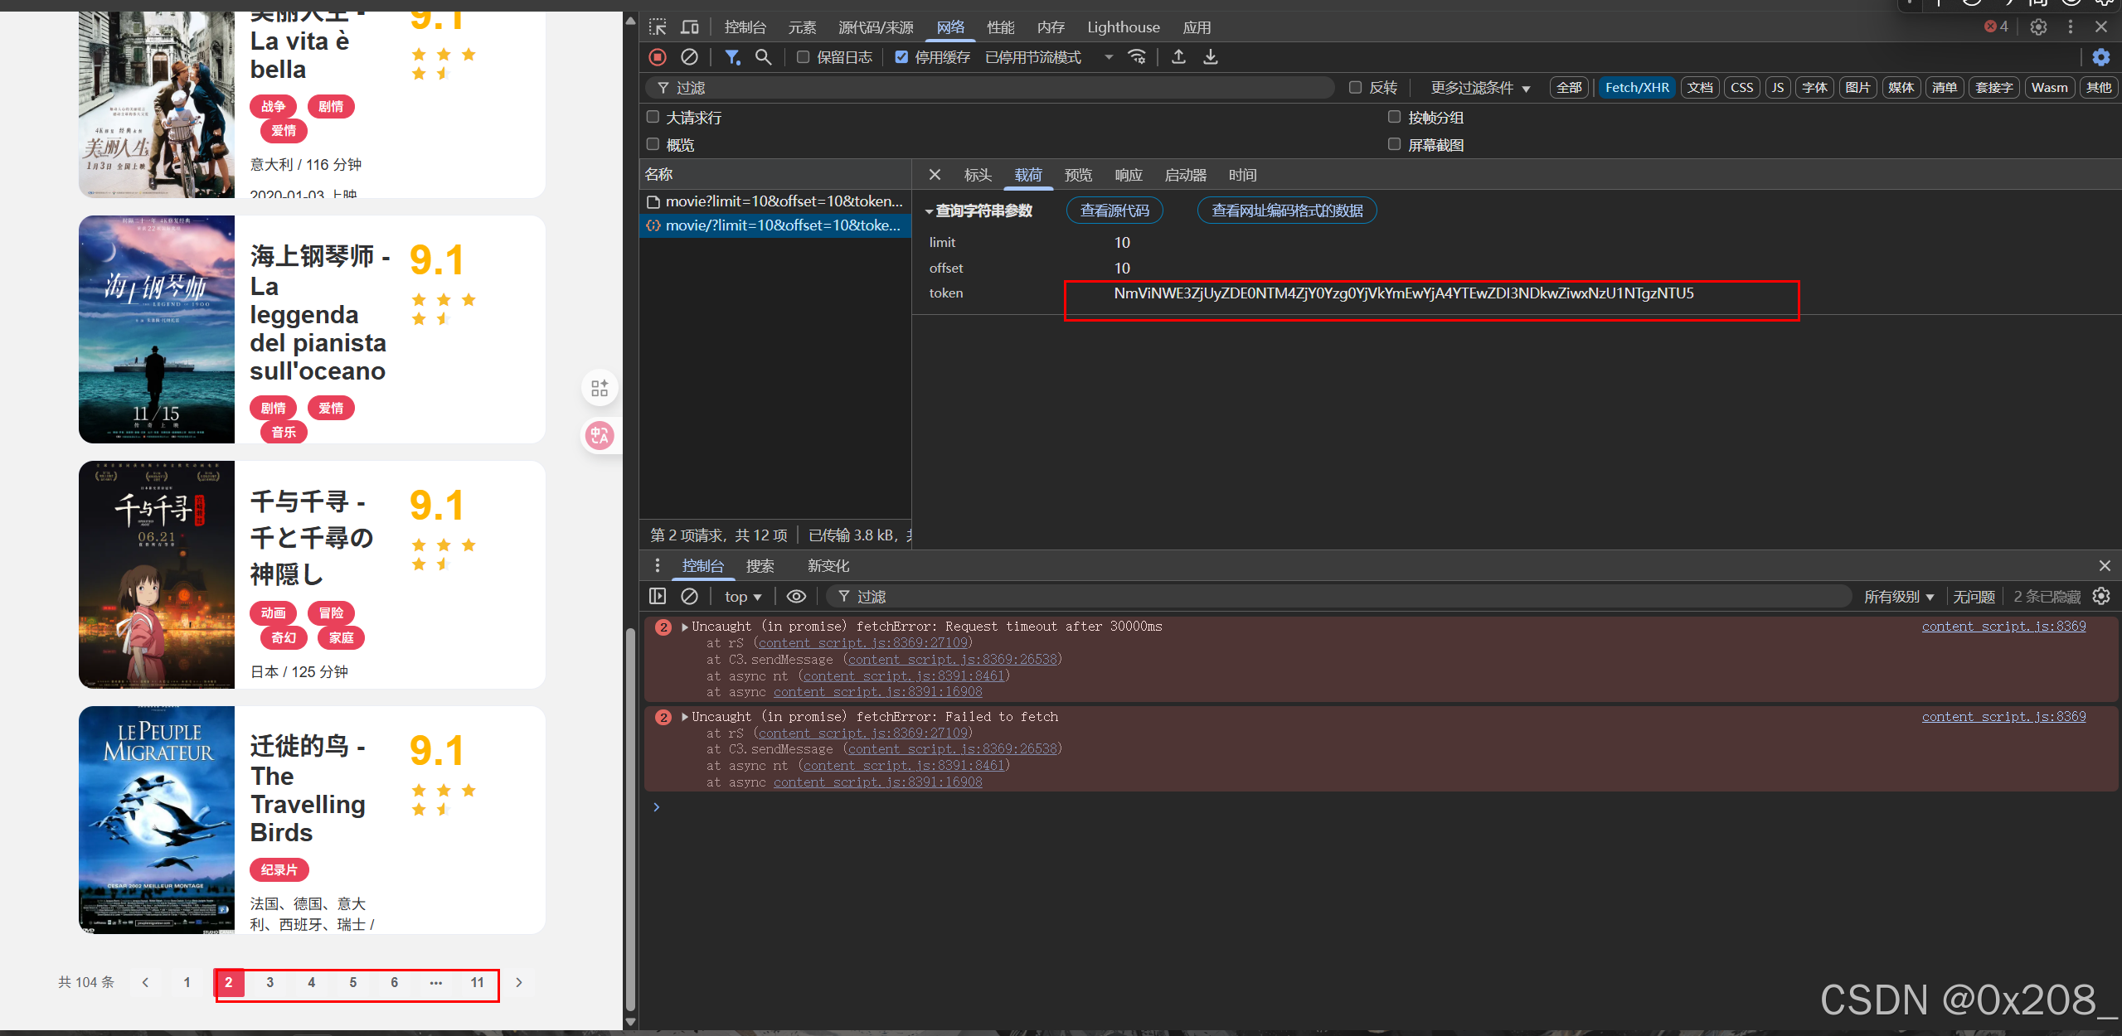This screenshot has height=1036, width=2122.
Task: Open 更多过滤条件 dropdown
Action: pyautogui.click(x=1480, y=88)
